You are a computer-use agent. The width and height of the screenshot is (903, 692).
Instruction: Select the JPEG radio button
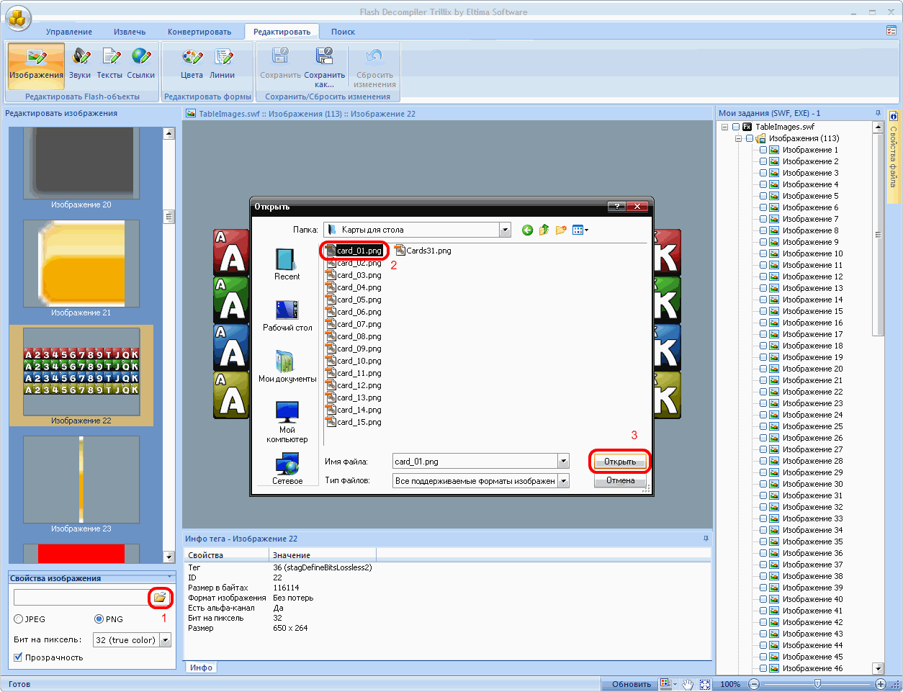click(x=19, y=619)
